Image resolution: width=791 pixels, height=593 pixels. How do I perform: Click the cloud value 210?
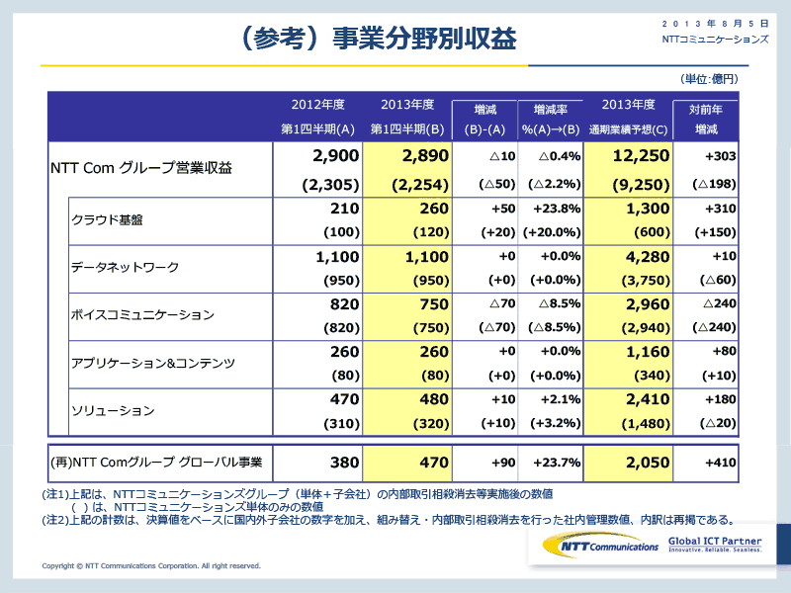coord(344,209)
